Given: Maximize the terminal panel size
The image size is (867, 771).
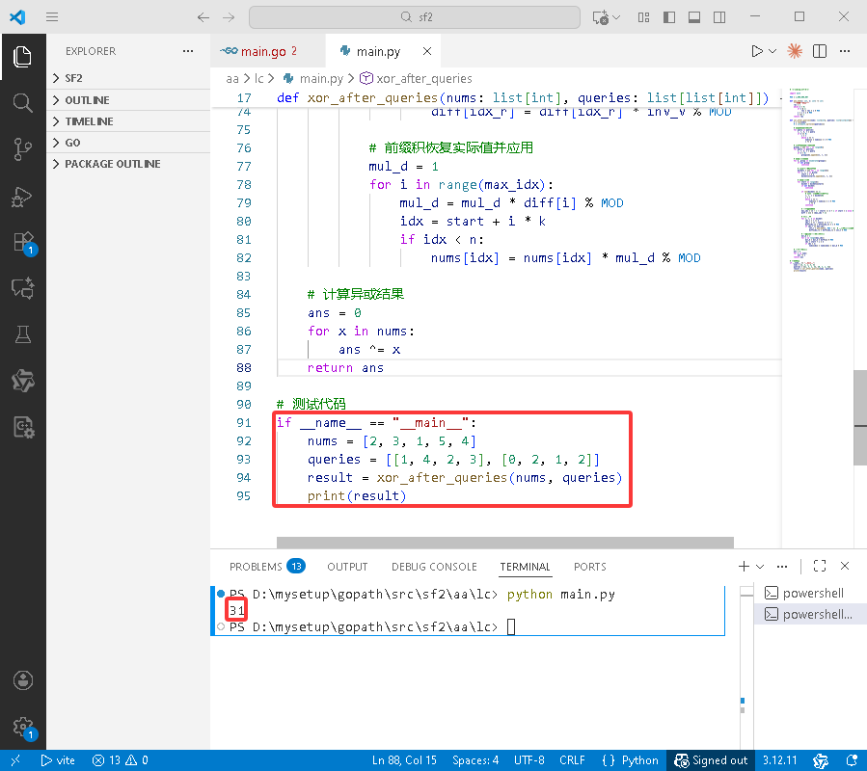Looking at the screenshot, I should pos(820,566).
